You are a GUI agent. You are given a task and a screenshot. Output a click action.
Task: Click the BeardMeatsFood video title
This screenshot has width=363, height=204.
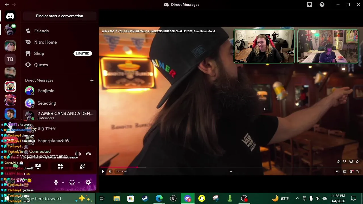coord(158,31)
